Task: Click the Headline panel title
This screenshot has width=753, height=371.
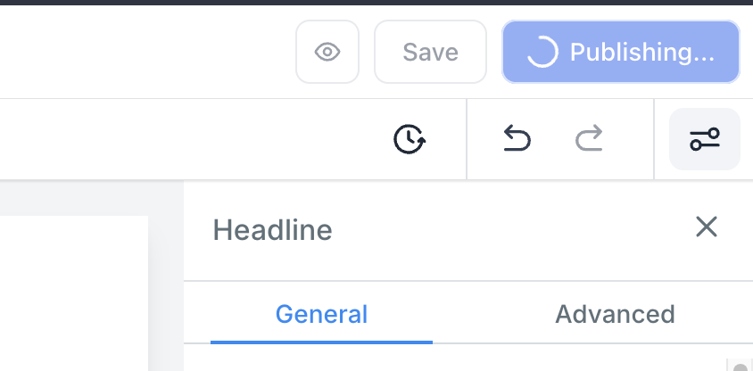Action: [x=272, y=230]
